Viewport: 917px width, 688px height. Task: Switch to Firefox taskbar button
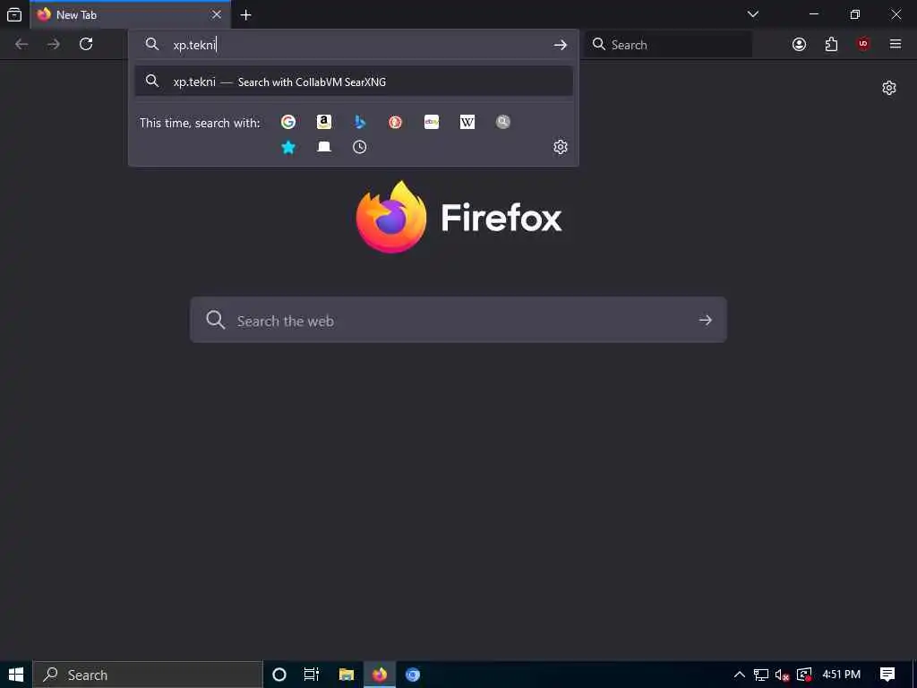point(380,675)
